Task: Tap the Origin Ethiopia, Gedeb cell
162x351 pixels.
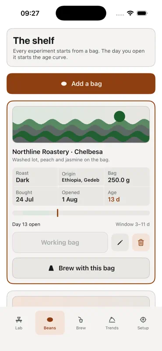Action: pos(81,177)
